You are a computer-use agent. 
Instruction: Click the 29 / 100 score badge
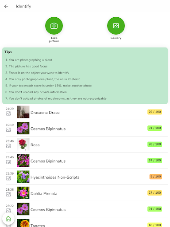[x=155, y=112]
